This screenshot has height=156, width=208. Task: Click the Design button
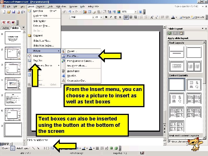[x=185, y=17]
